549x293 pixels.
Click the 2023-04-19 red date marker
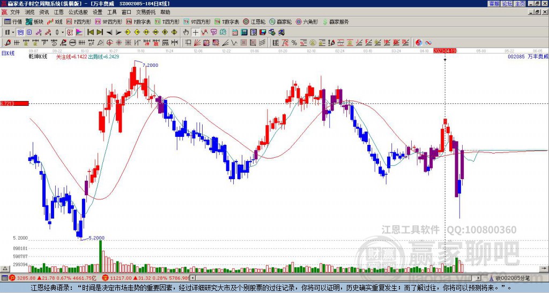point(444,51)
